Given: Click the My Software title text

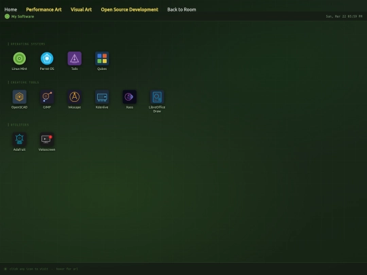Looking at the screenshot, I should click(22, 16).
